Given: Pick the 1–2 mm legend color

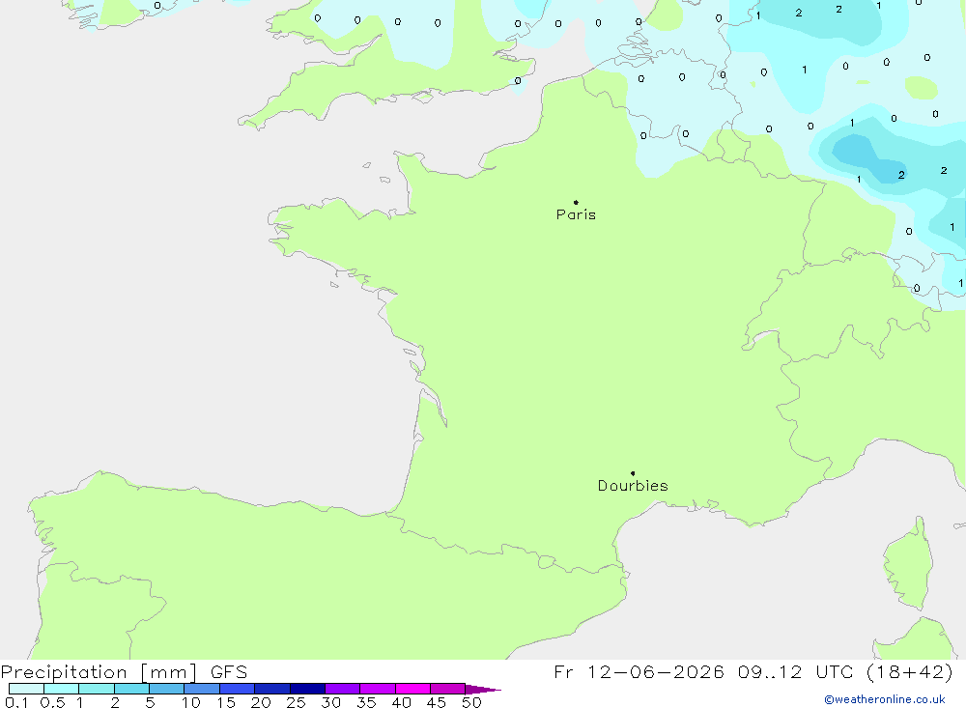Looking at the screenshot, I should pos(97,689).
